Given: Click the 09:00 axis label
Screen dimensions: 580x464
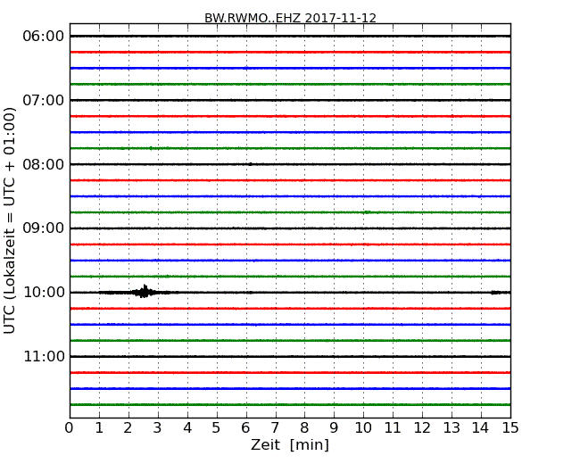Looking at the screenshot, I should 44,228.
